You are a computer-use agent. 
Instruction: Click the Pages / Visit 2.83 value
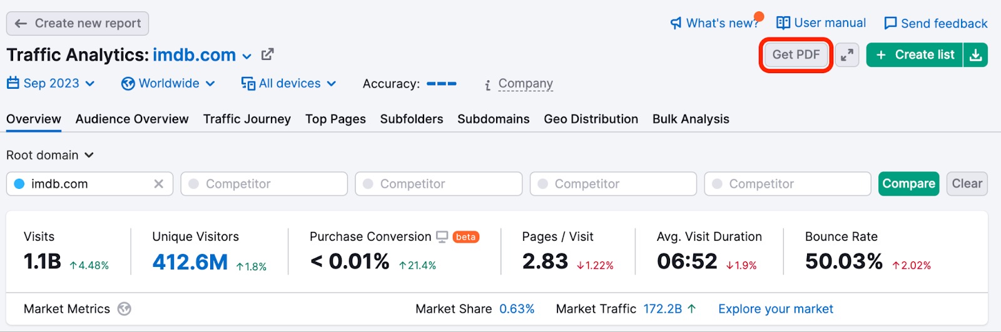tap(545, 261)
